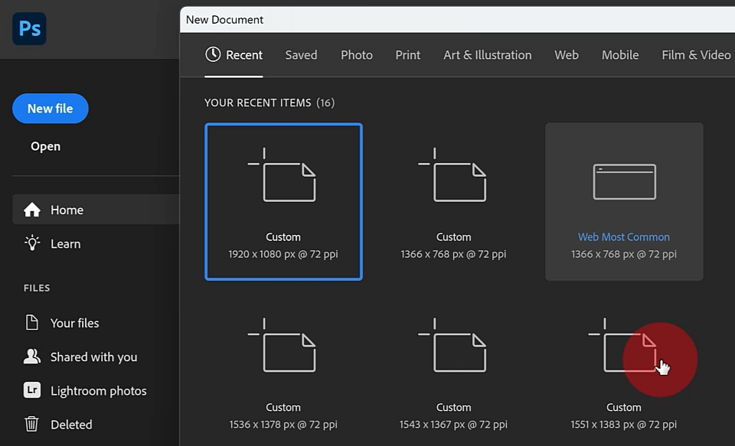Open the Photo presets tab
The width and height of the screenshot is (735, 446).
[x=356, y=55]
